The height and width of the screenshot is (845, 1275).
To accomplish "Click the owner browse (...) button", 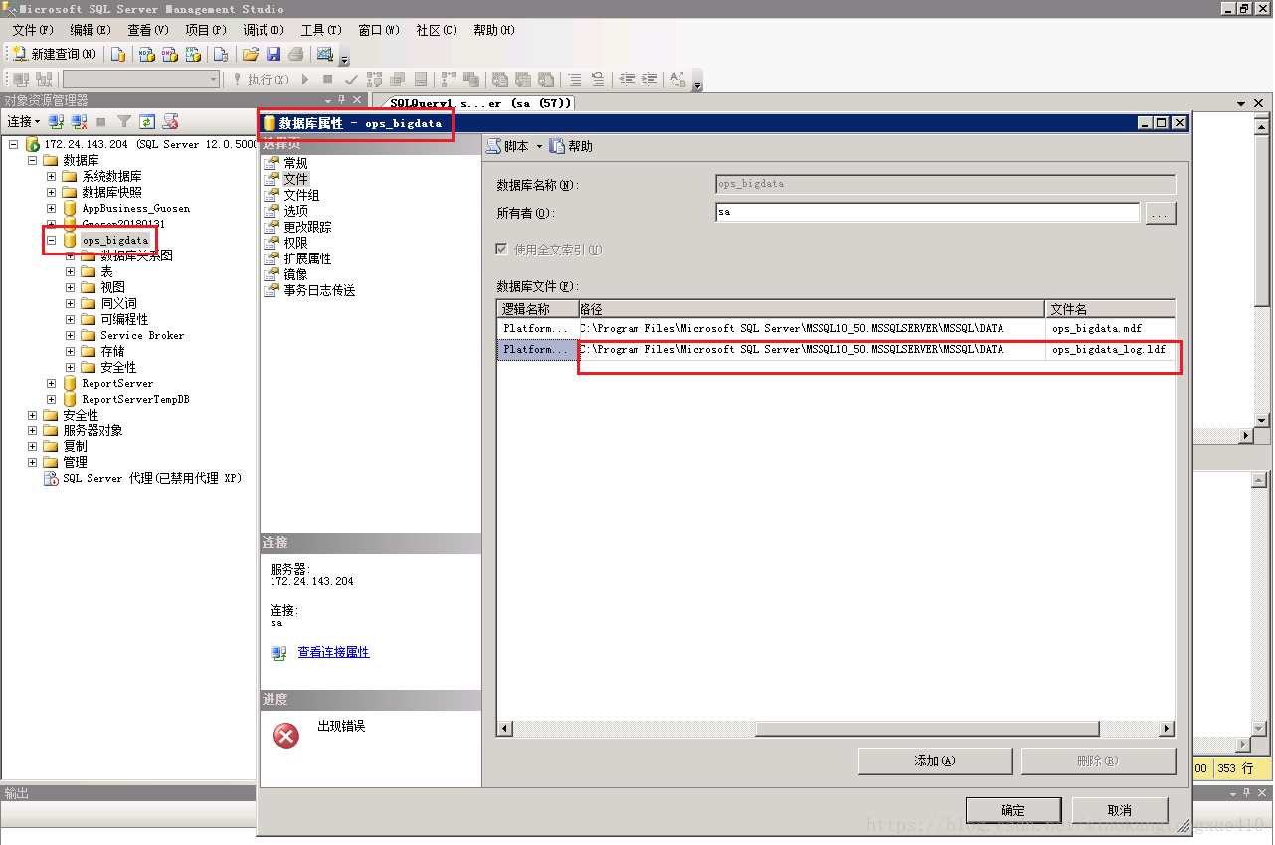I will (1161, 213).
